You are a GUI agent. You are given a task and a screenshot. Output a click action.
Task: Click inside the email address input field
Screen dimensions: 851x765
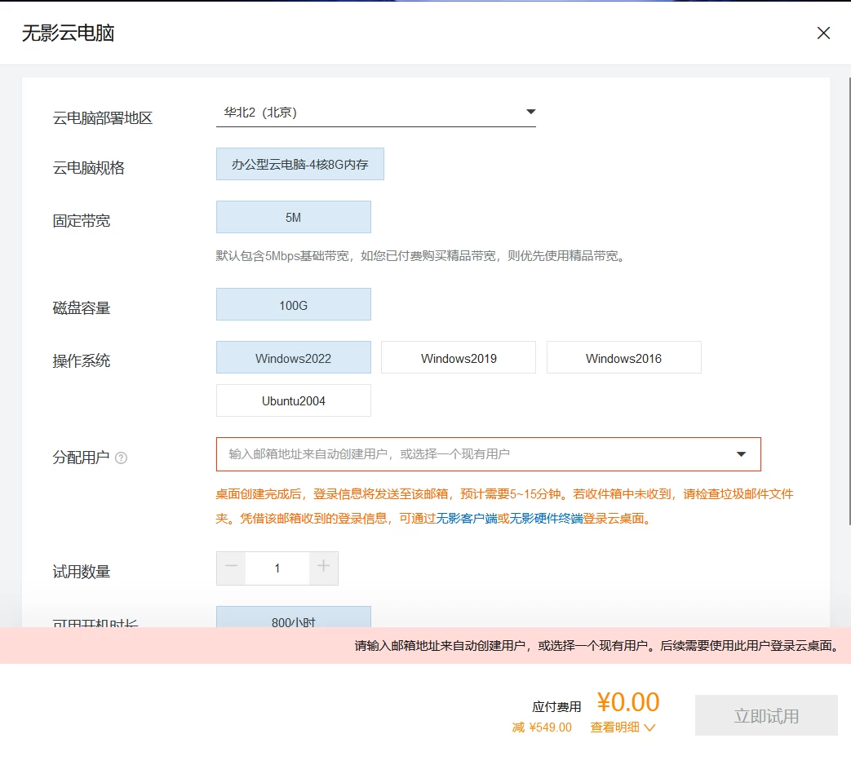408,454
